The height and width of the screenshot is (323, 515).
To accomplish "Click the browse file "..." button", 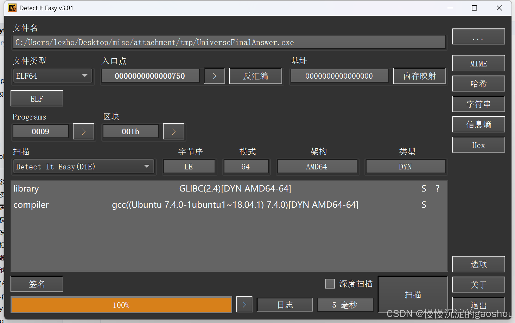I will tap(478, 37).
